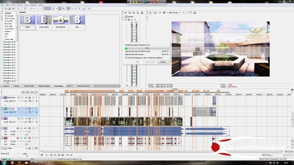This screenshot has width=294, height=165.
Task: Switch to the Project Media tab
Action: click(28, 86)
